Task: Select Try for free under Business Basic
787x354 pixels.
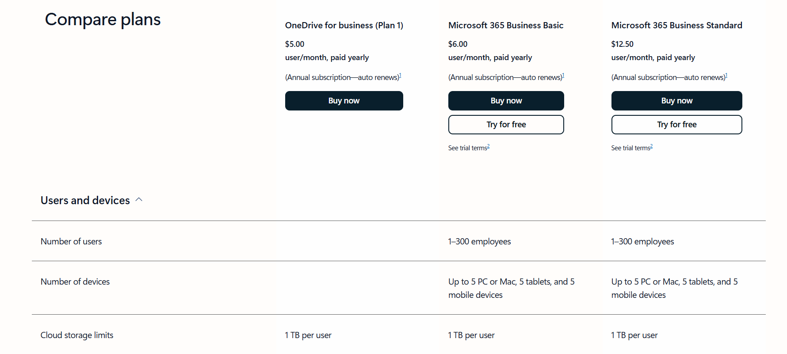Action: (506, 124)
